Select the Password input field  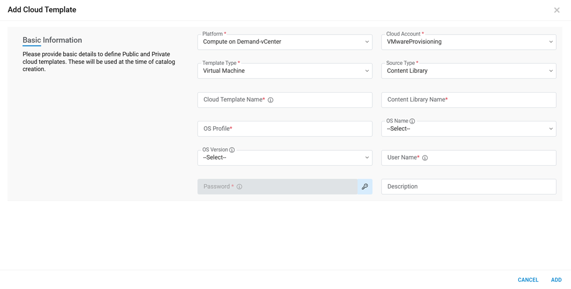[278, 187]
